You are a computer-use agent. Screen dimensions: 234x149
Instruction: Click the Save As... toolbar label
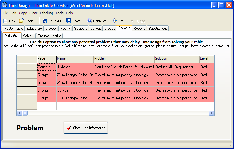click(x=56, y=21)
